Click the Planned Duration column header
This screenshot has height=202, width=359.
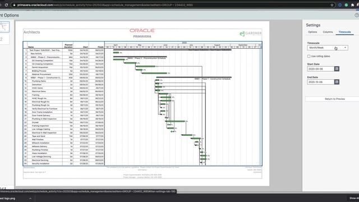click(68, 46)
